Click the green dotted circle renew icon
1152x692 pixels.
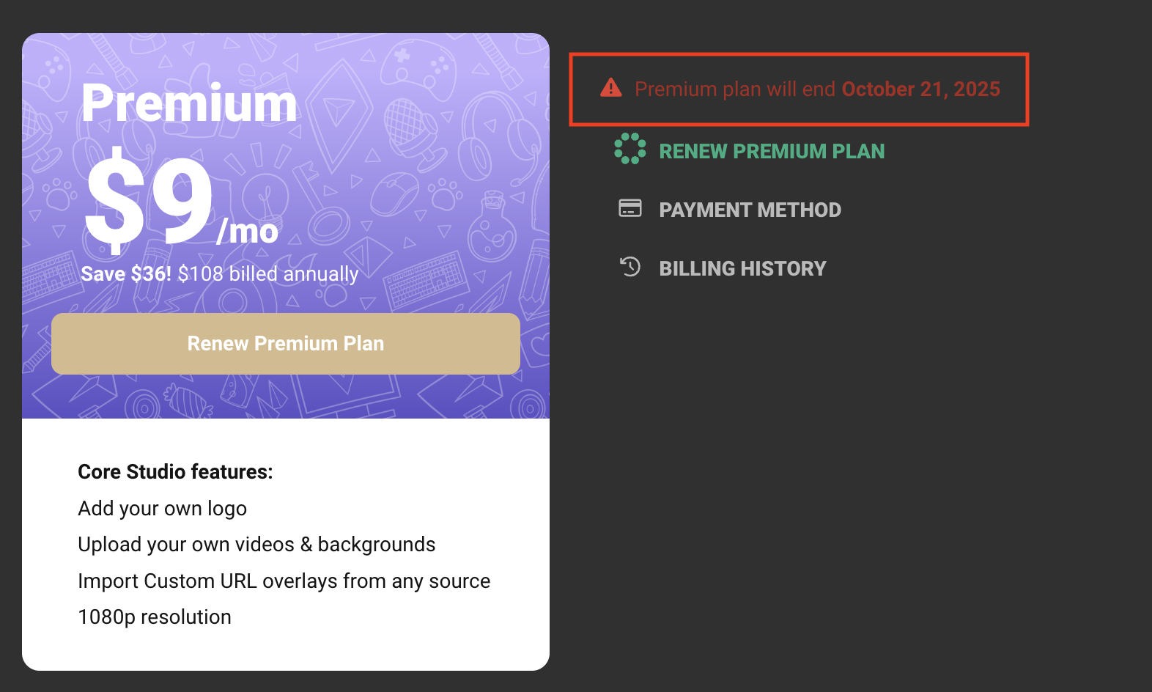(629, 149)
